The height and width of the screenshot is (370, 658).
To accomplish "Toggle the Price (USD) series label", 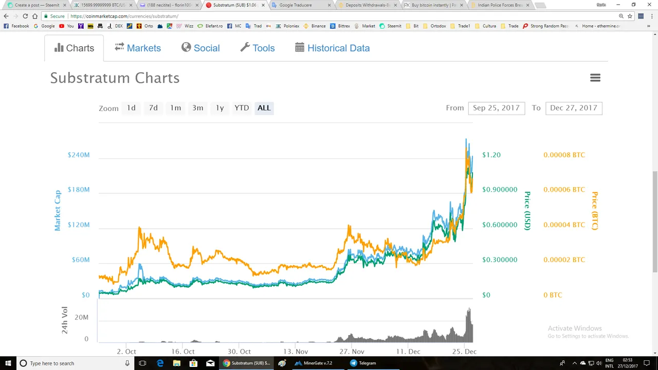I will [x=527, y=210].
